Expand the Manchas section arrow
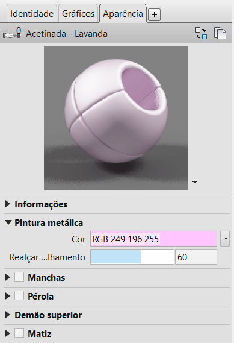The image size is (234, 343). click(x=8, y=277)
